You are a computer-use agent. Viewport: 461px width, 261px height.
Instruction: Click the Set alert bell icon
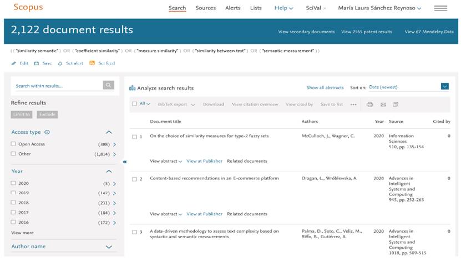(x=60, y=63)
